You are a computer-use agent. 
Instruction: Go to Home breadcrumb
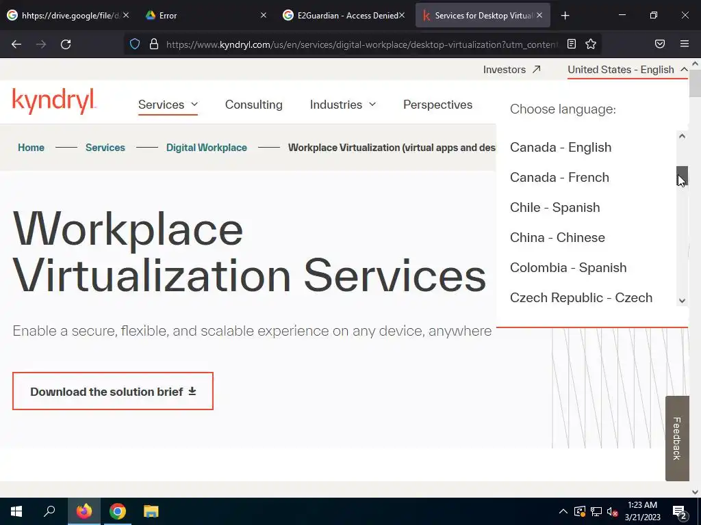31,148
